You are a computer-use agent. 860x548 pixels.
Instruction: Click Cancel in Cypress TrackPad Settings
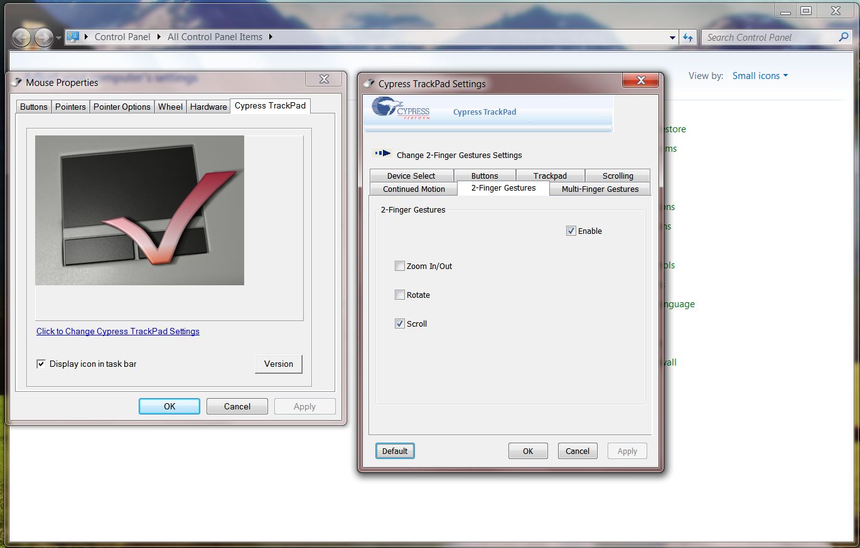tap(578, 451)
